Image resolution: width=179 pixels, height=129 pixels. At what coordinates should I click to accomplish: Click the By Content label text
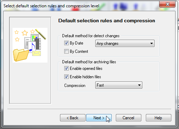click(79, 51)
